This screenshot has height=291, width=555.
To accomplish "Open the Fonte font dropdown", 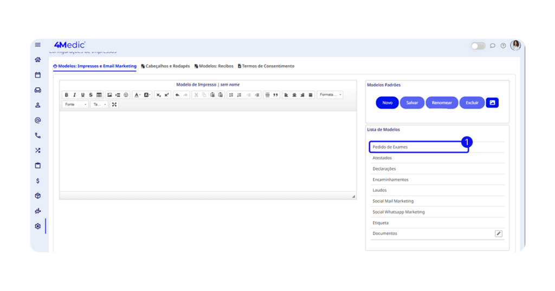I will (75, 105).
